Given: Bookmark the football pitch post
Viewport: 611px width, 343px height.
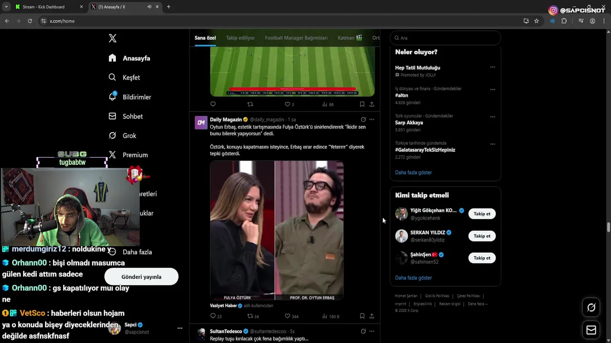Looking at the screenshot, I should point(362,104).
